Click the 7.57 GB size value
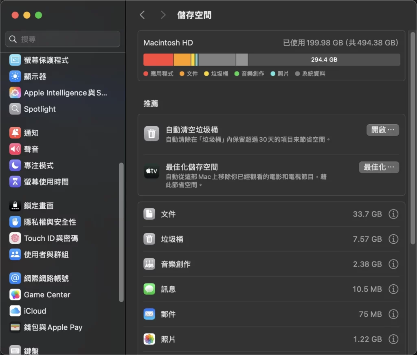This screenshot has height=355, width=417. pyautogui.click(x=367, y=239)
